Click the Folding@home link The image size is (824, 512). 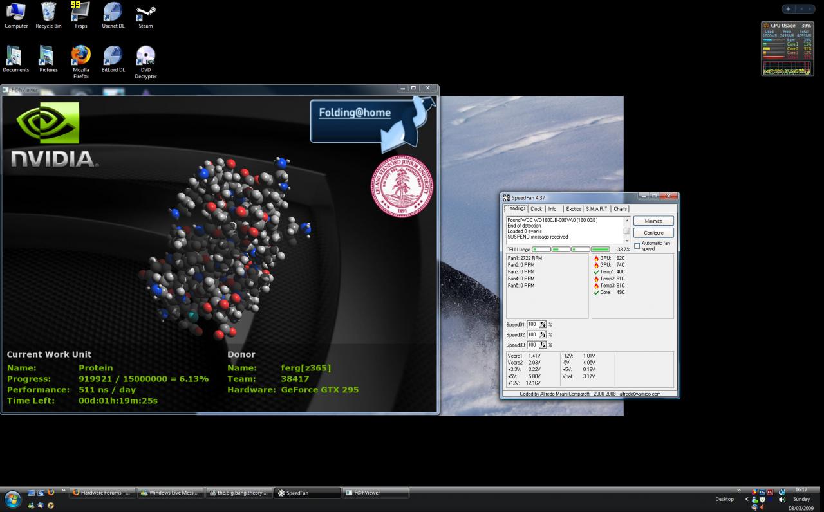tap(355, 113)
